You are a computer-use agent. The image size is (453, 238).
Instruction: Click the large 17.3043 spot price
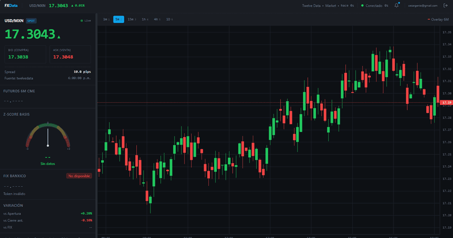click(30, 34)
